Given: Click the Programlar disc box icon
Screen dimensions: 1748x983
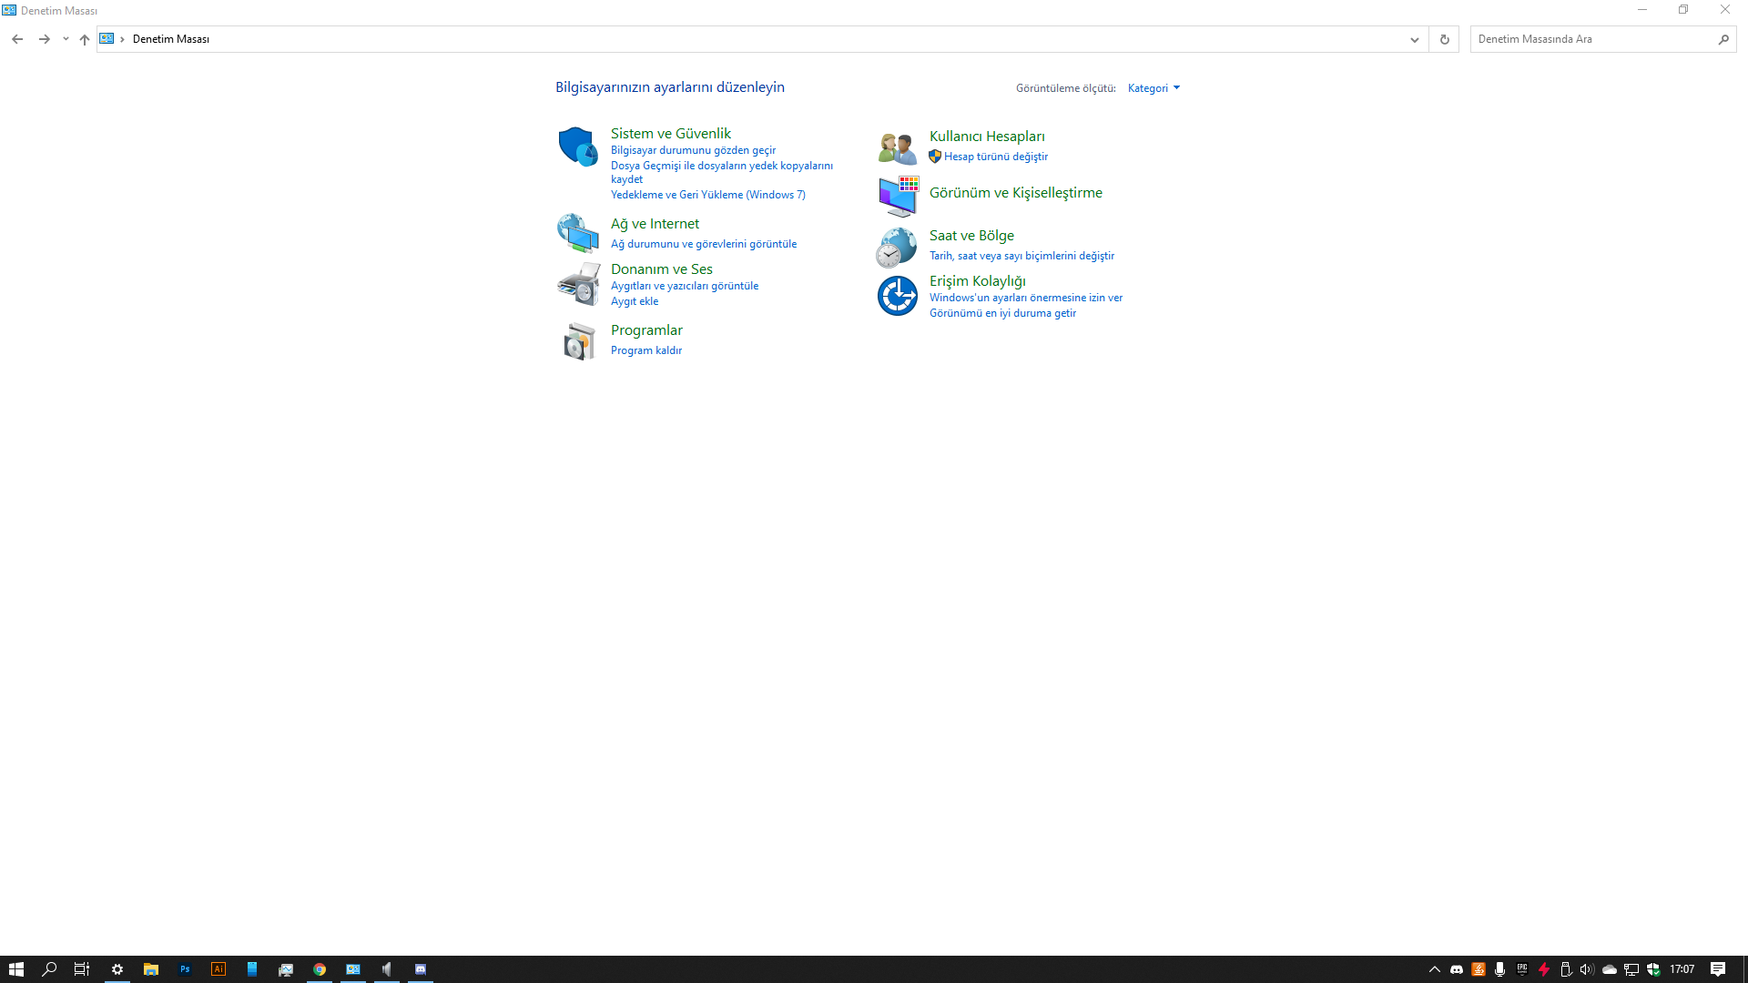Looking at the screenshot, I should tap(578, 342).
